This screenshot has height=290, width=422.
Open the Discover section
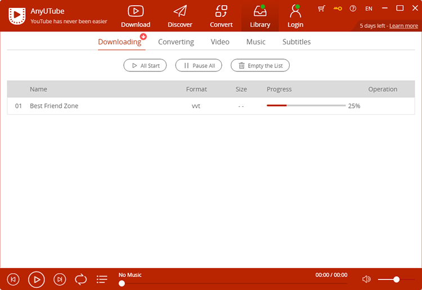(x=180, y=17)
